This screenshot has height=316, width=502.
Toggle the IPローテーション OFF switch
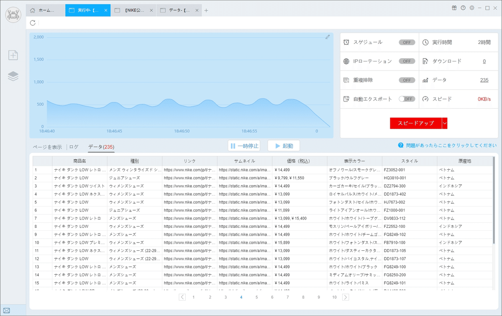(407, 61)
